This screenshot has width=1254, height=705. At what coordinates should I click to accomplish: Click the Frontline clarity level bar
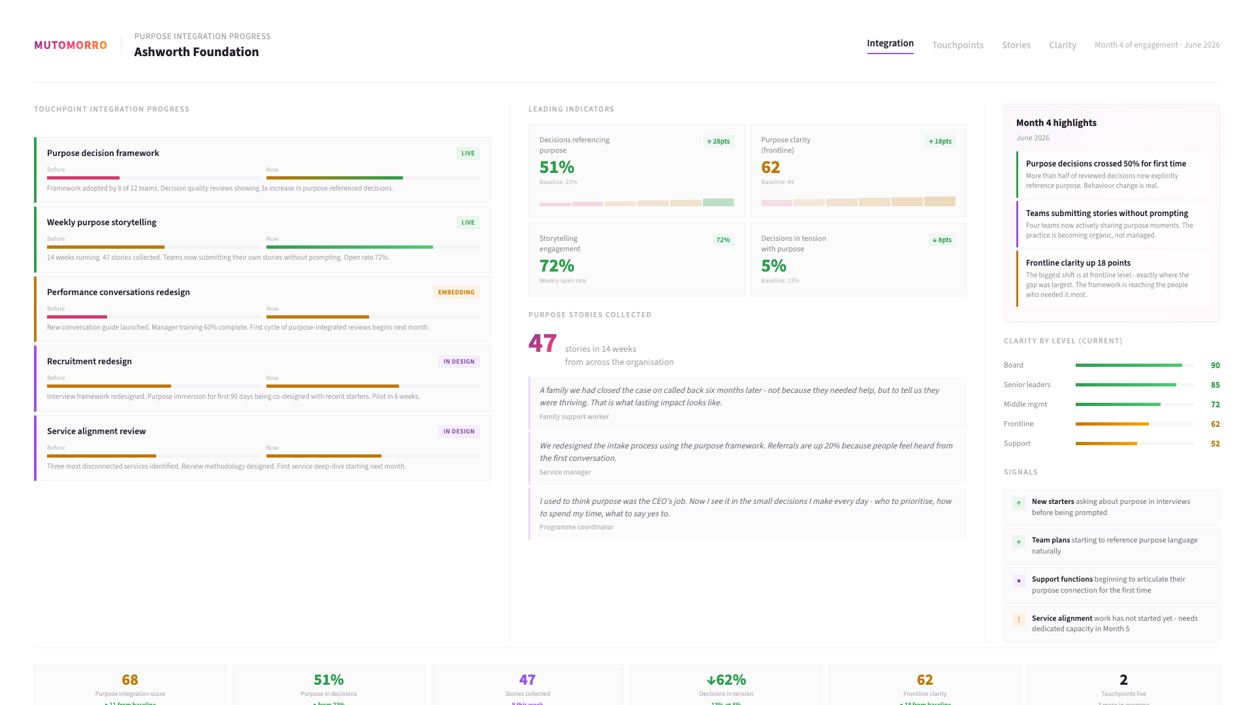tap(1134, 424)
